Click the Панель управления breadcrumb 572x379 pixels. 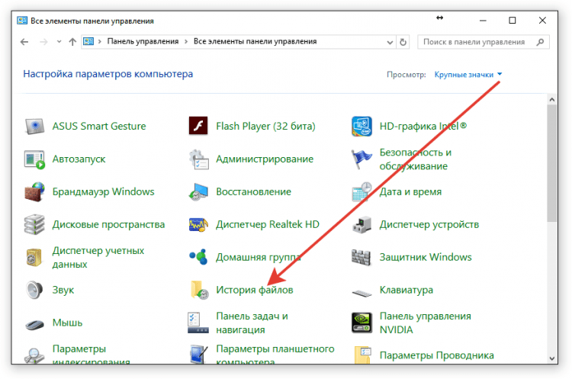click(x=143, y=42)
